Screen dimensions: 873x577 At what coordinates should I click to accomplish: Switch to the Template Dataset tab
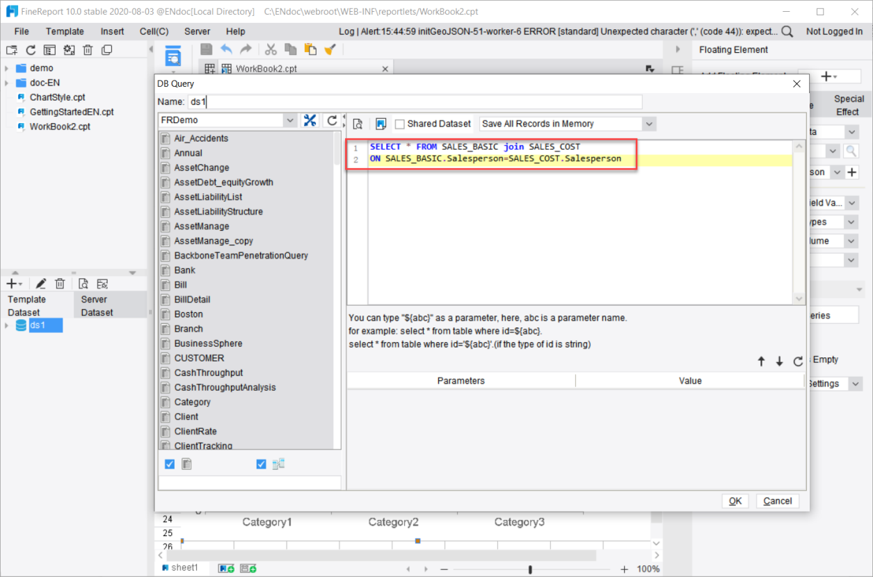(x=37, y=306)
